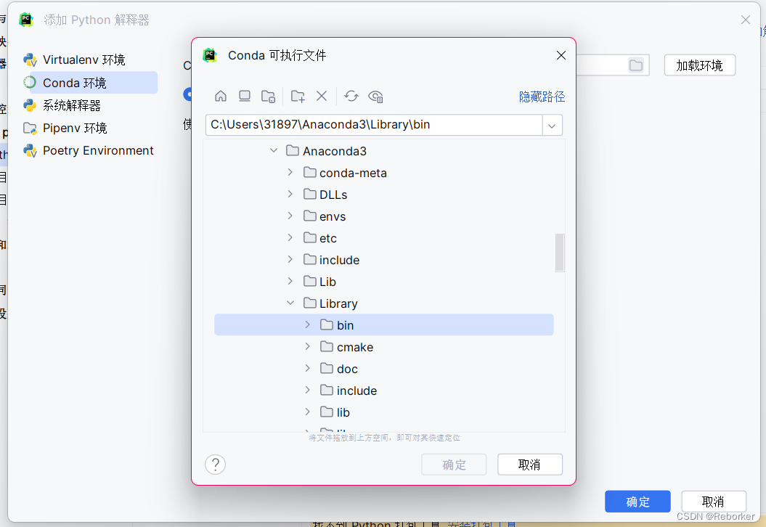Open help for Conda executable dialog

tap(215, 465)
